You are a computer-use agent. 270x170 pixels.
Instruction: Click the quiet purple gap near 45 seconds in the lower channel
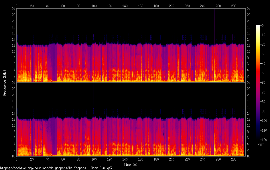(x=52, y=135)
